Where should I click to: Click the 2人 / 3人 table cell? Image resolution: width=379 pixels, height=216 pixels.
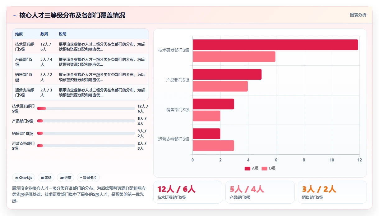[x=47, y=92]
